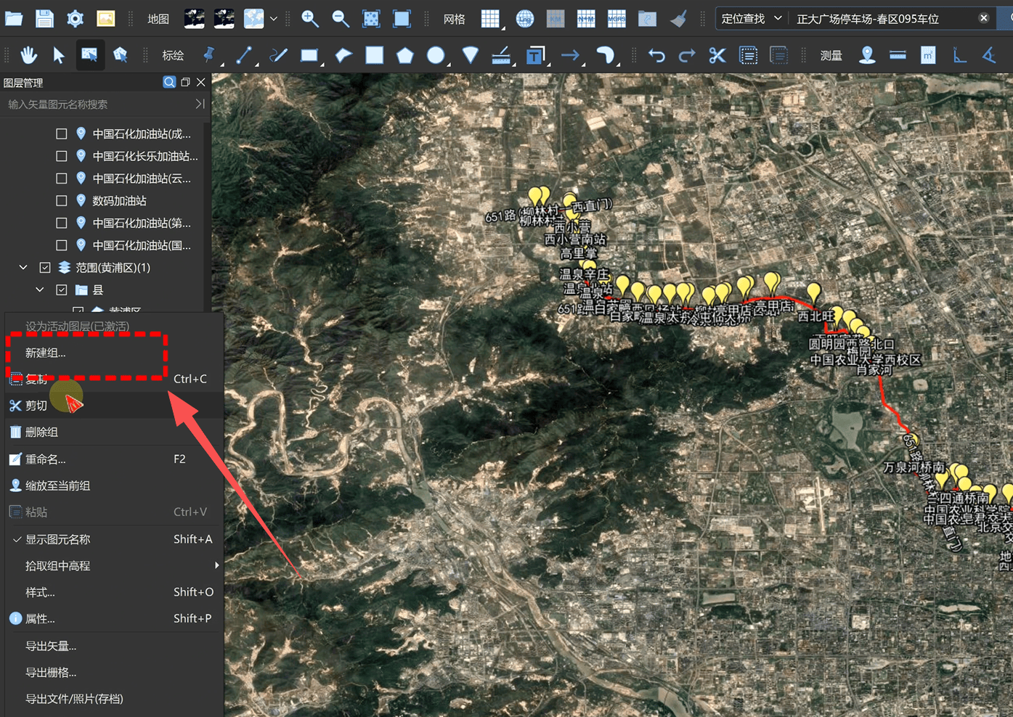Check the 中国石化加油站(成... layer checkbox

coord(62,134)
